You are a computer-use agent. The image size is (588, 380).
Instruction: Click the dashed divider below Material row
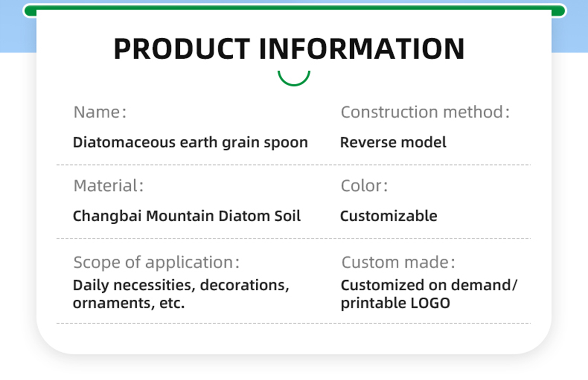(x=293, y=238)
